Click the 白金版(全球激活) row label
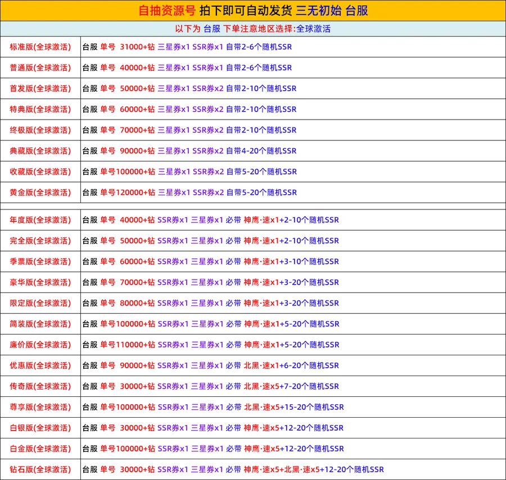Screen dimensions: 506x480 40,449
